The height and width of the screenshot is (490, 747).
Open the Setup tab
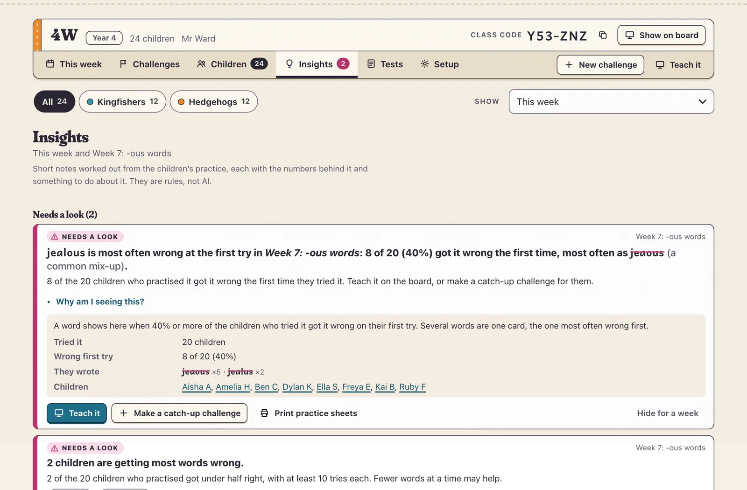(440, 64)
